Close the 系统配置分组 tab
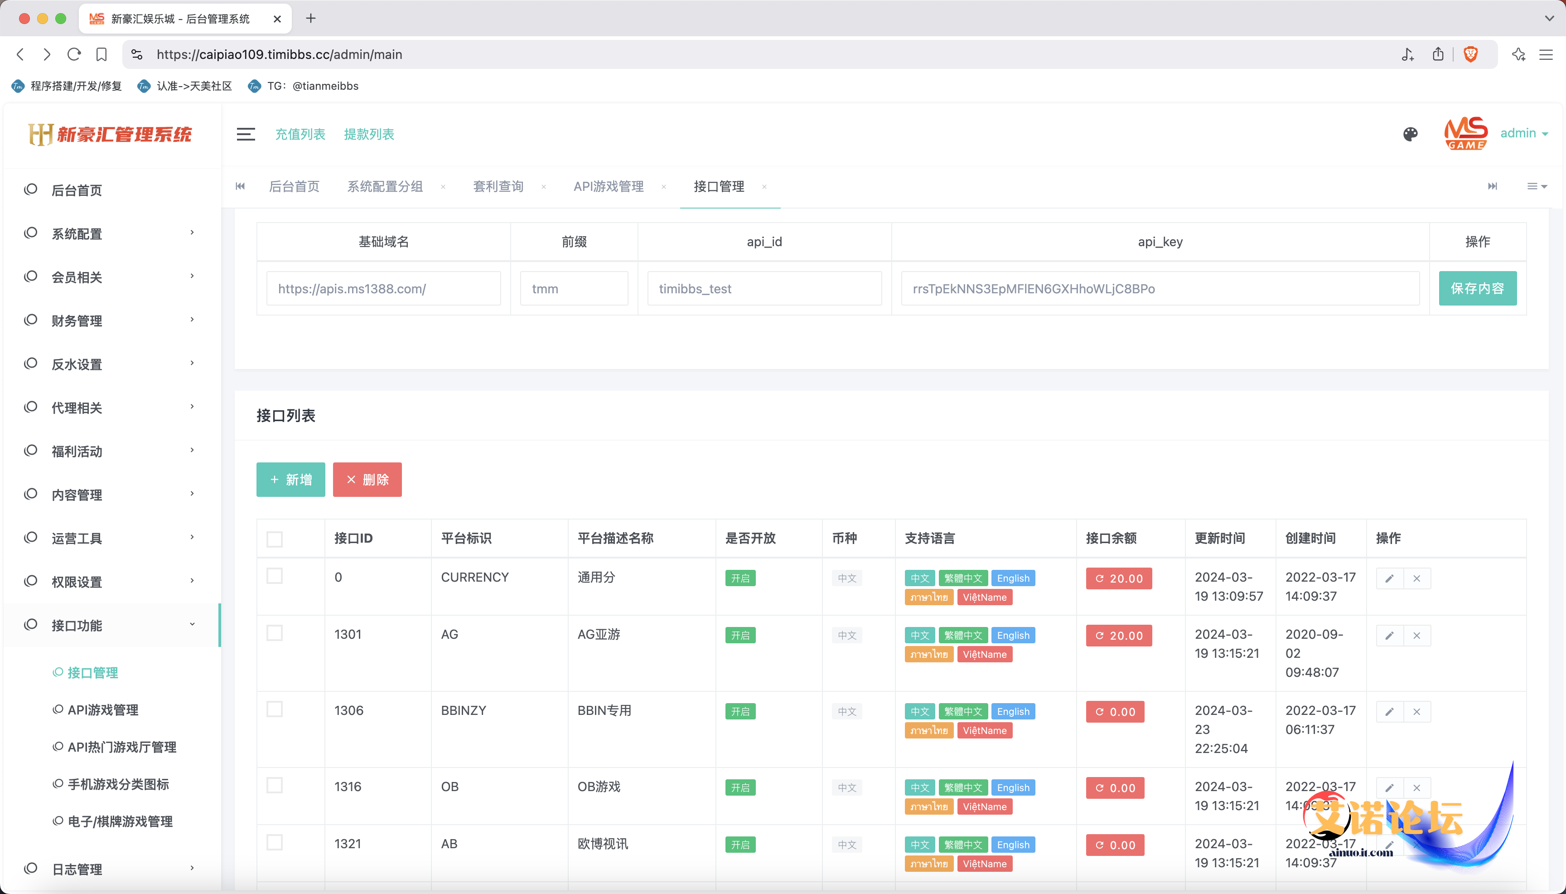This screenshot has height=894, width=1566. tap(443, 187)
